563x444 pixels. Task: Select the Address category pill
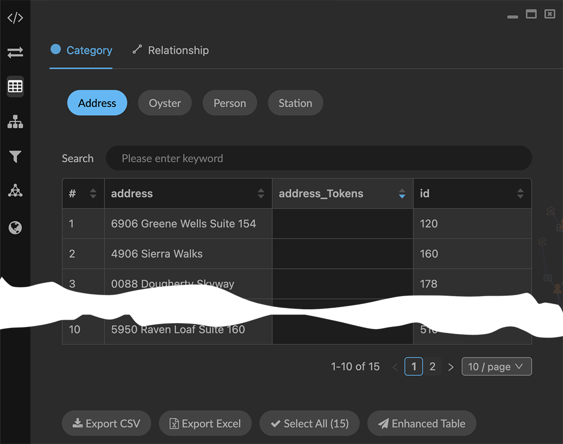click(97, 103)
